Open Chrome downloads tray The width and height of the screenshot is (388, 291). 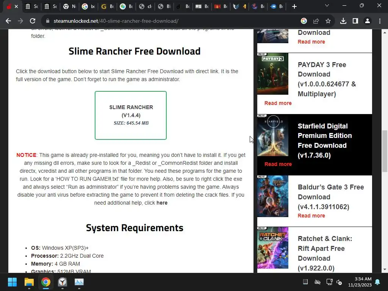pos(343,21)
